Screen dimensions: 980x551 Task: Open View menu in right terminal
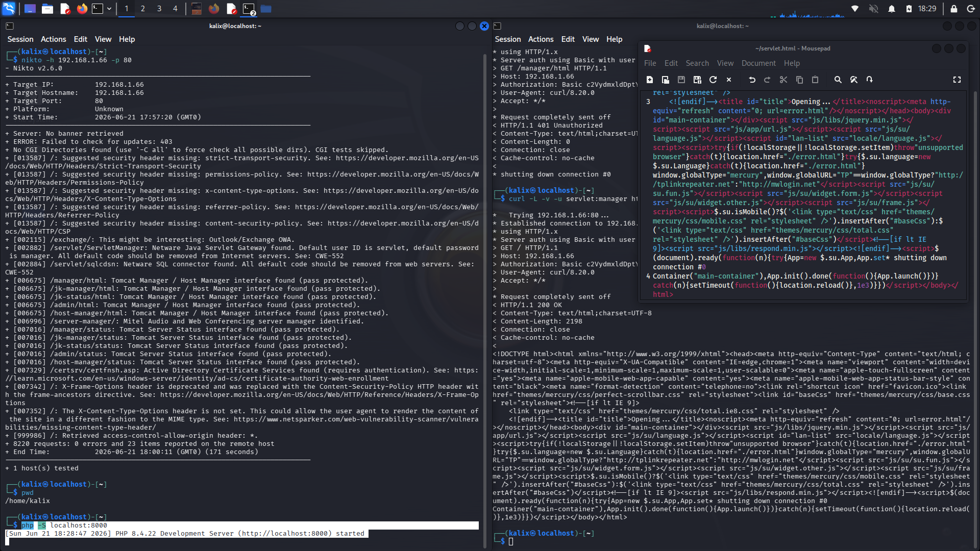pos(591,39)
